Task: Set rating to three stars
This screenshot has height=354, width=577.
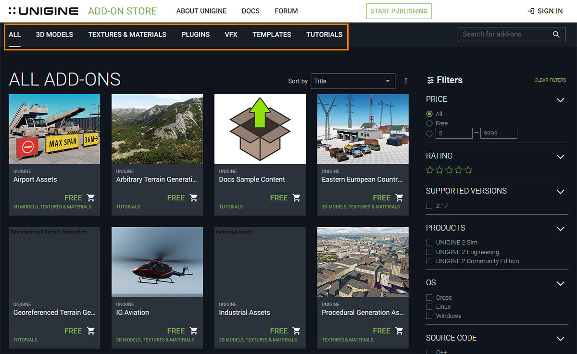Action: click(x=449, y=170)
